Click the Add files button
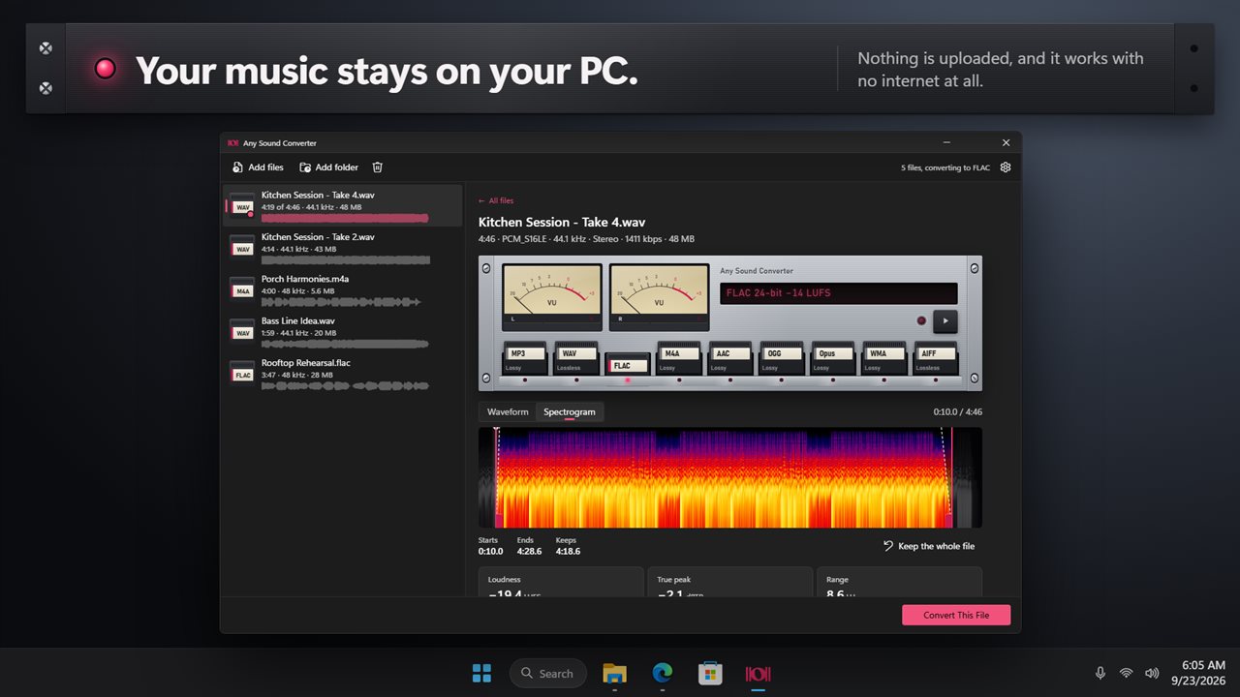 pyautogui.click(x=258, y=167)
